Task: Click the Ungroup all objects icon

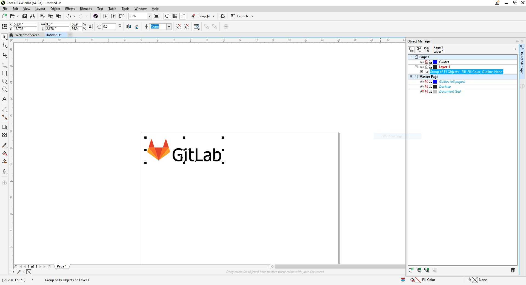Action: tap(186, 27)
